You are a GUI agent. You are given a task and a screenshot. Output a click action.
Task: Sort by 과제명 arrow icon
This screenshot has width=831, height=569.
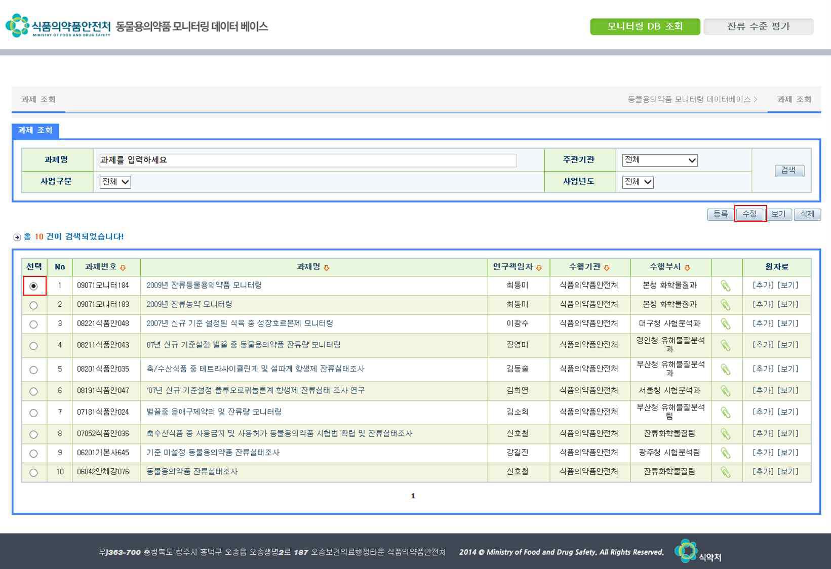(326, 268)
